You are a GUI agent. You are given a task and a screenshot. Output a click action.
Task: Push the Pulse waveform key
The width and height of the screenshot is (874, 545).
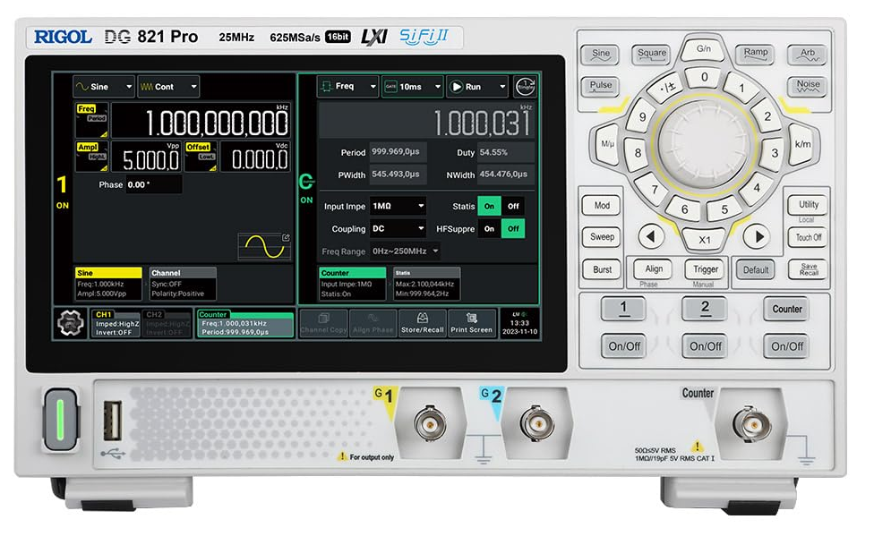(x=600, y=87)
